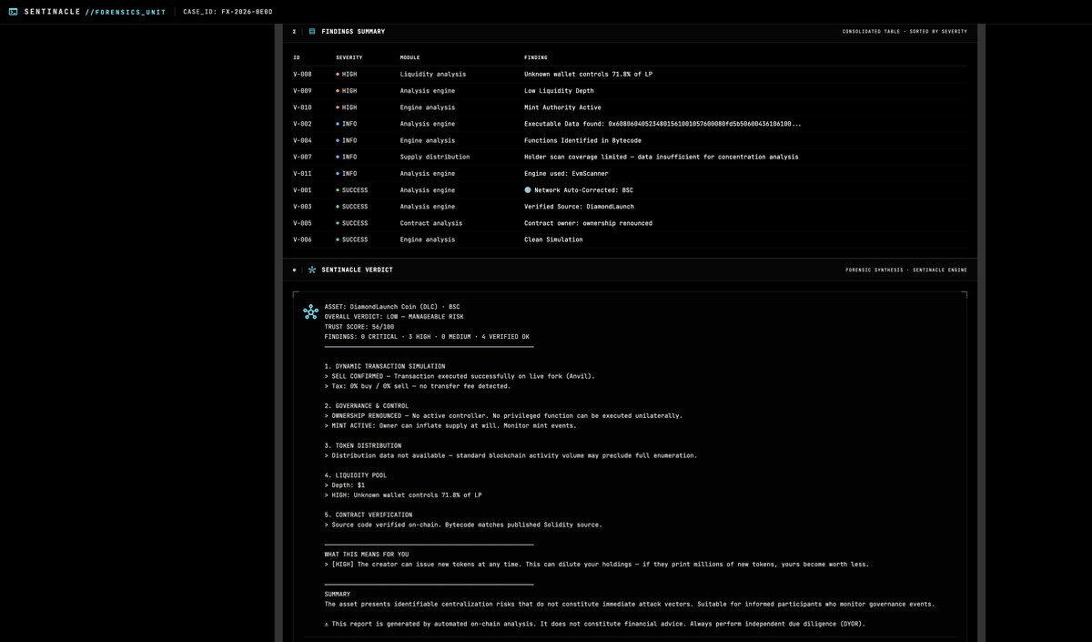Click the Findings Summary table icon

[312, 31]
